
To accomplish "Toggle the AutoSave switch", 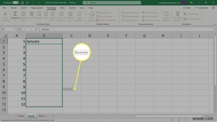I will coord(16,3).
